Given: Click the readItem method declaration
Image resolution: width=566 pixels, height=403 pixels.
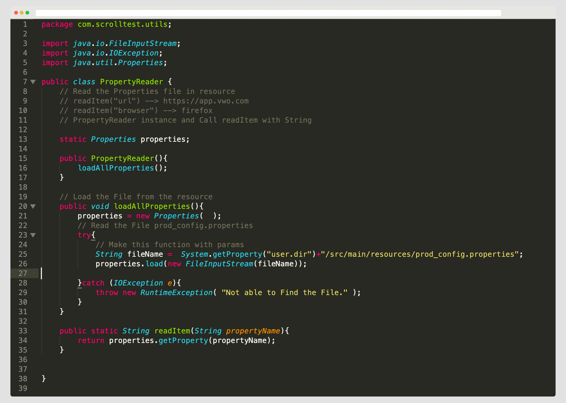Looking at the screenshot, I should tap(173, 331).
